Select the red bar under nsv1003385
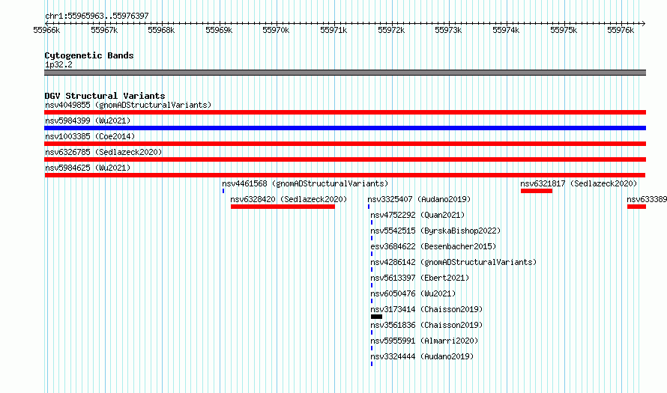Image resolution: width=667 pixels, height=393 pixels. click(x=345, y=144)
